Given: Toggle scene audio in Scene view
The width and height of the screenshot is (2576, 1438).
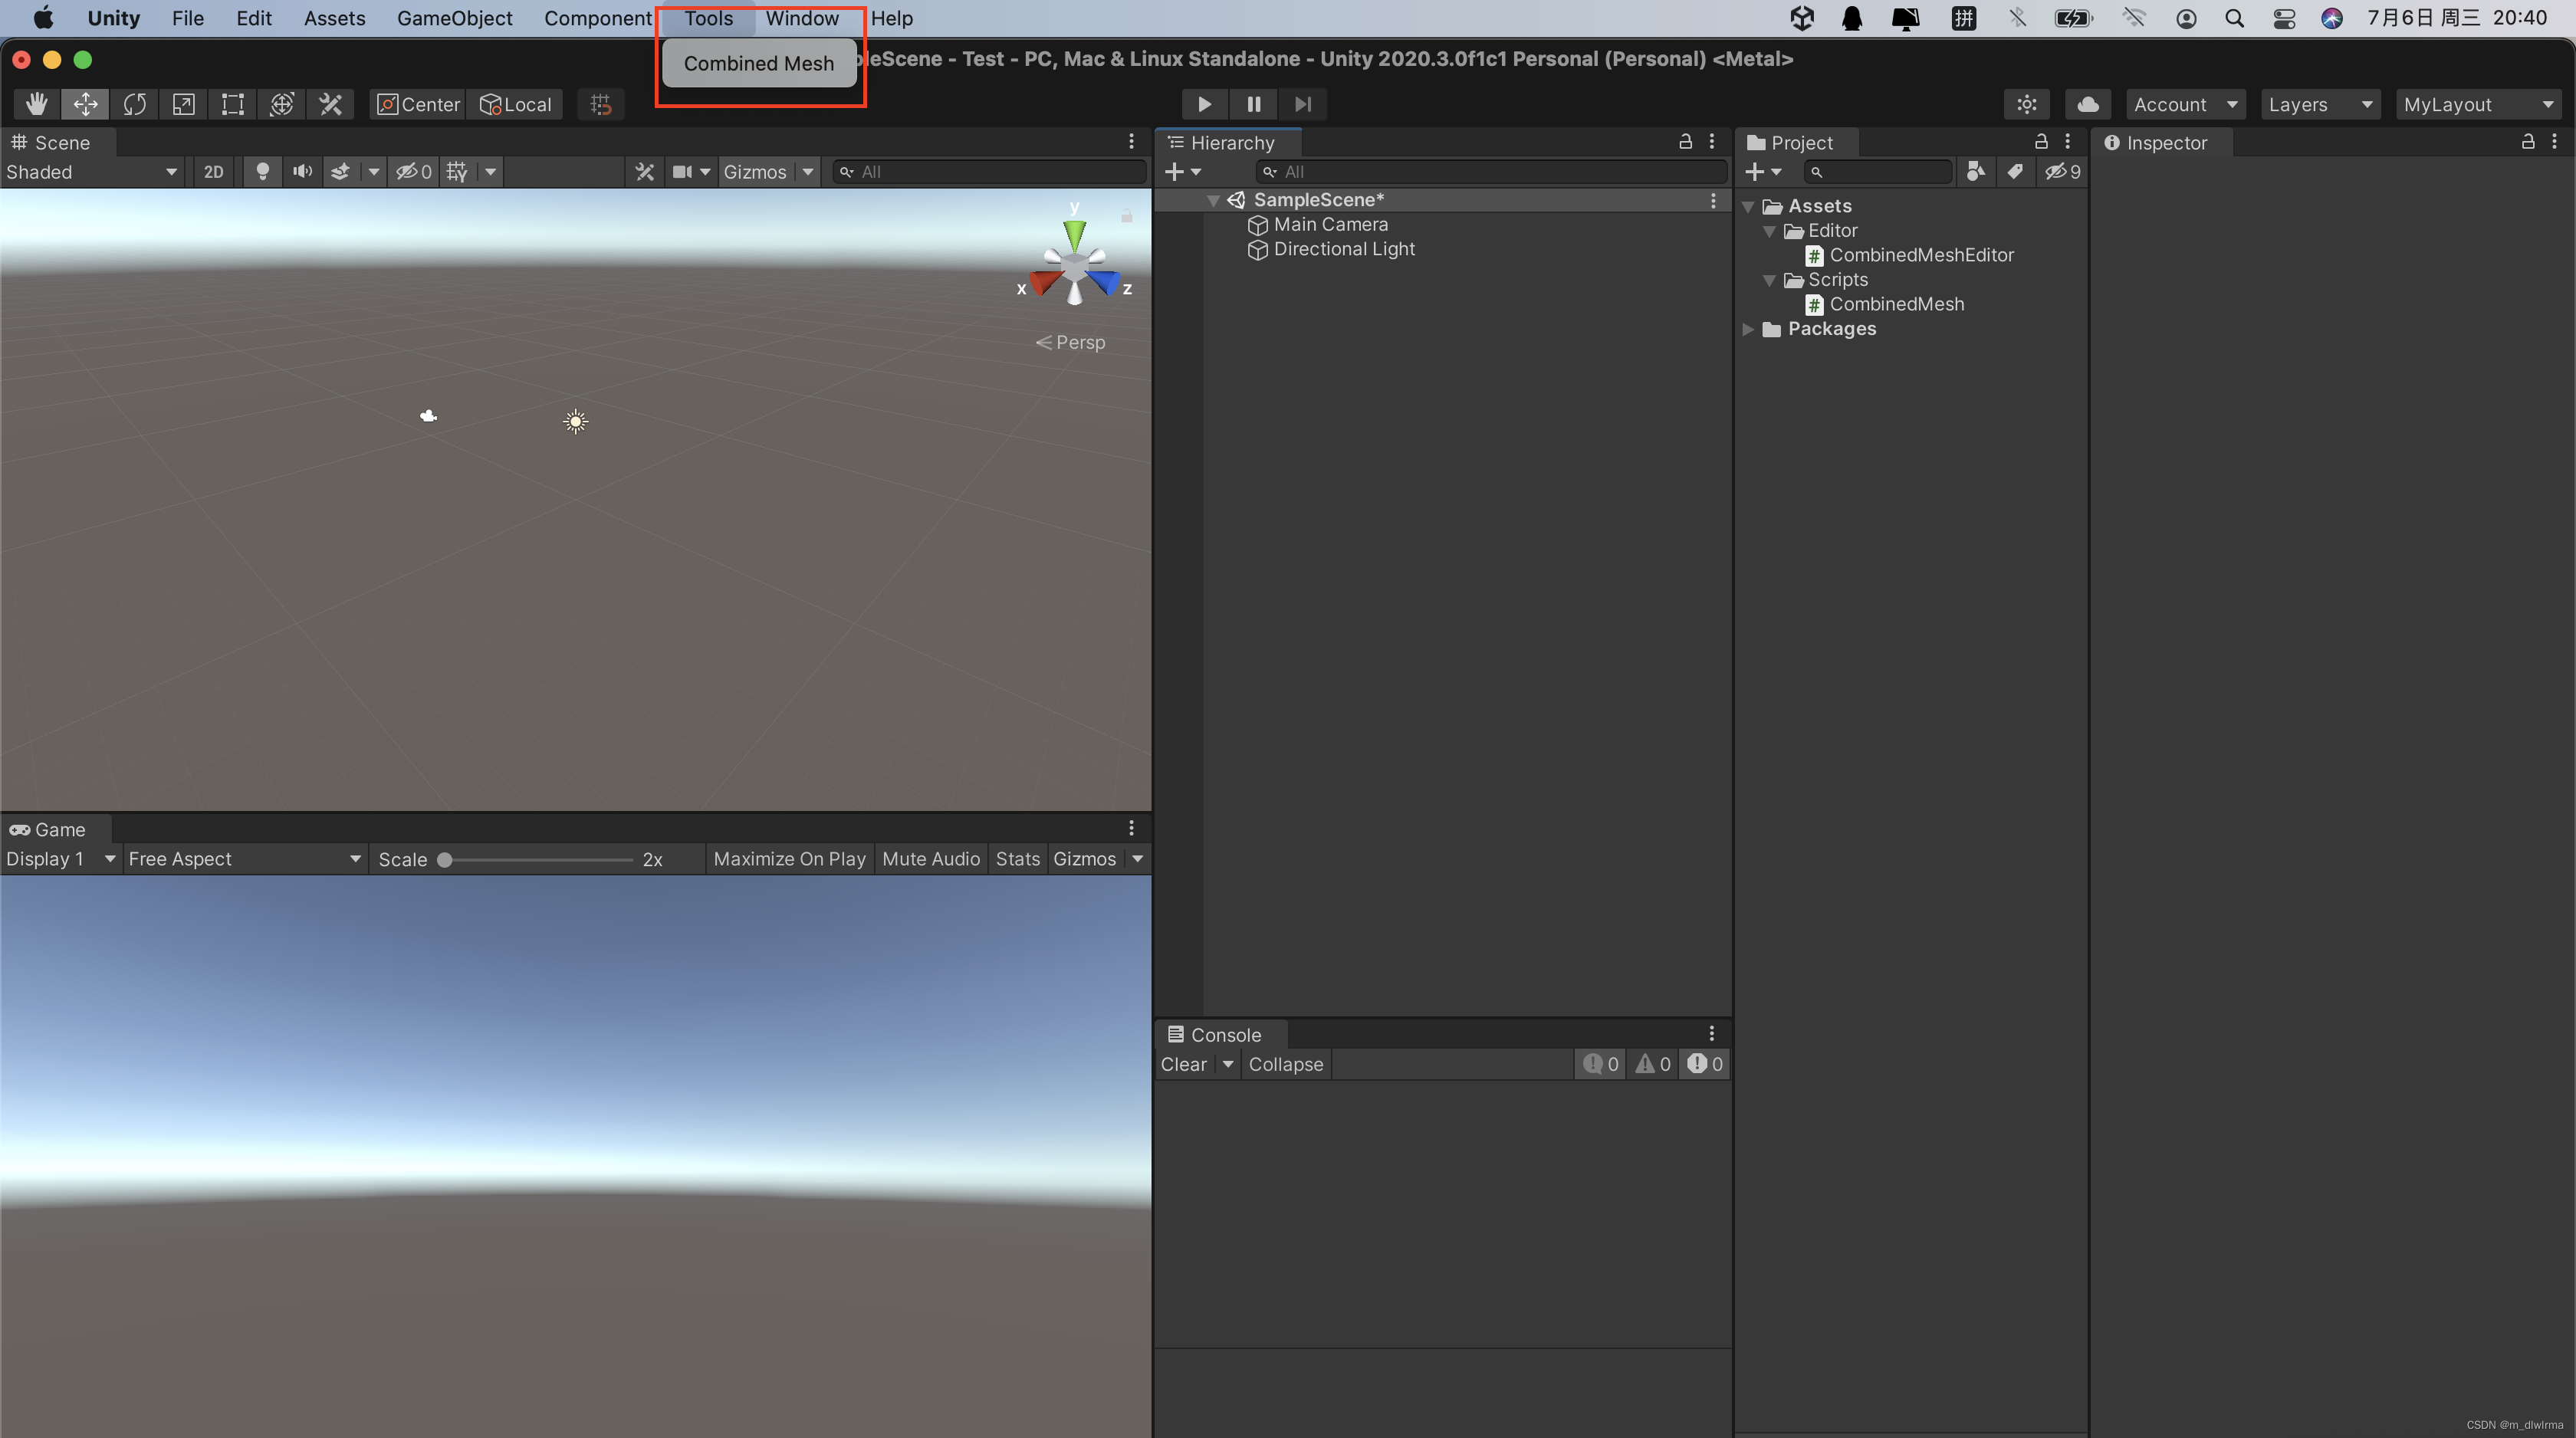Looking at the screenshot, I should 302,171.
